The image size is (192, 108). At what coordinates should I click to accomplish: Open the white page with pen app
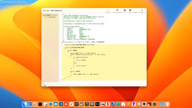123,104
